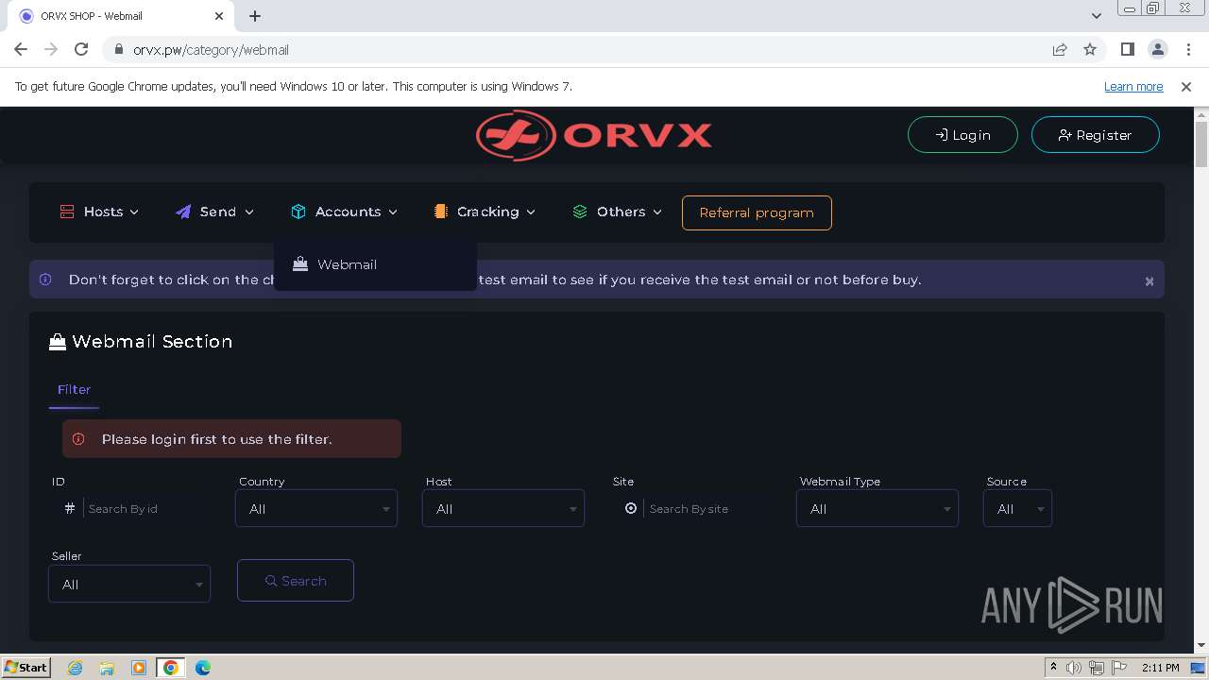
Task: Open the Cracking menu
Action: pyautogui.click(x=485, y=212)
